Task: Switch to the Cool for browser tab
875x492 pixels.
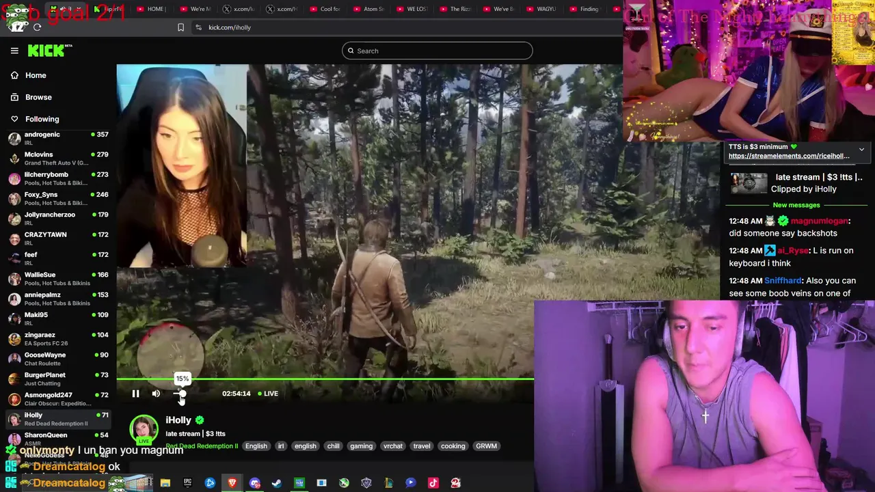Action: (325, 9)
